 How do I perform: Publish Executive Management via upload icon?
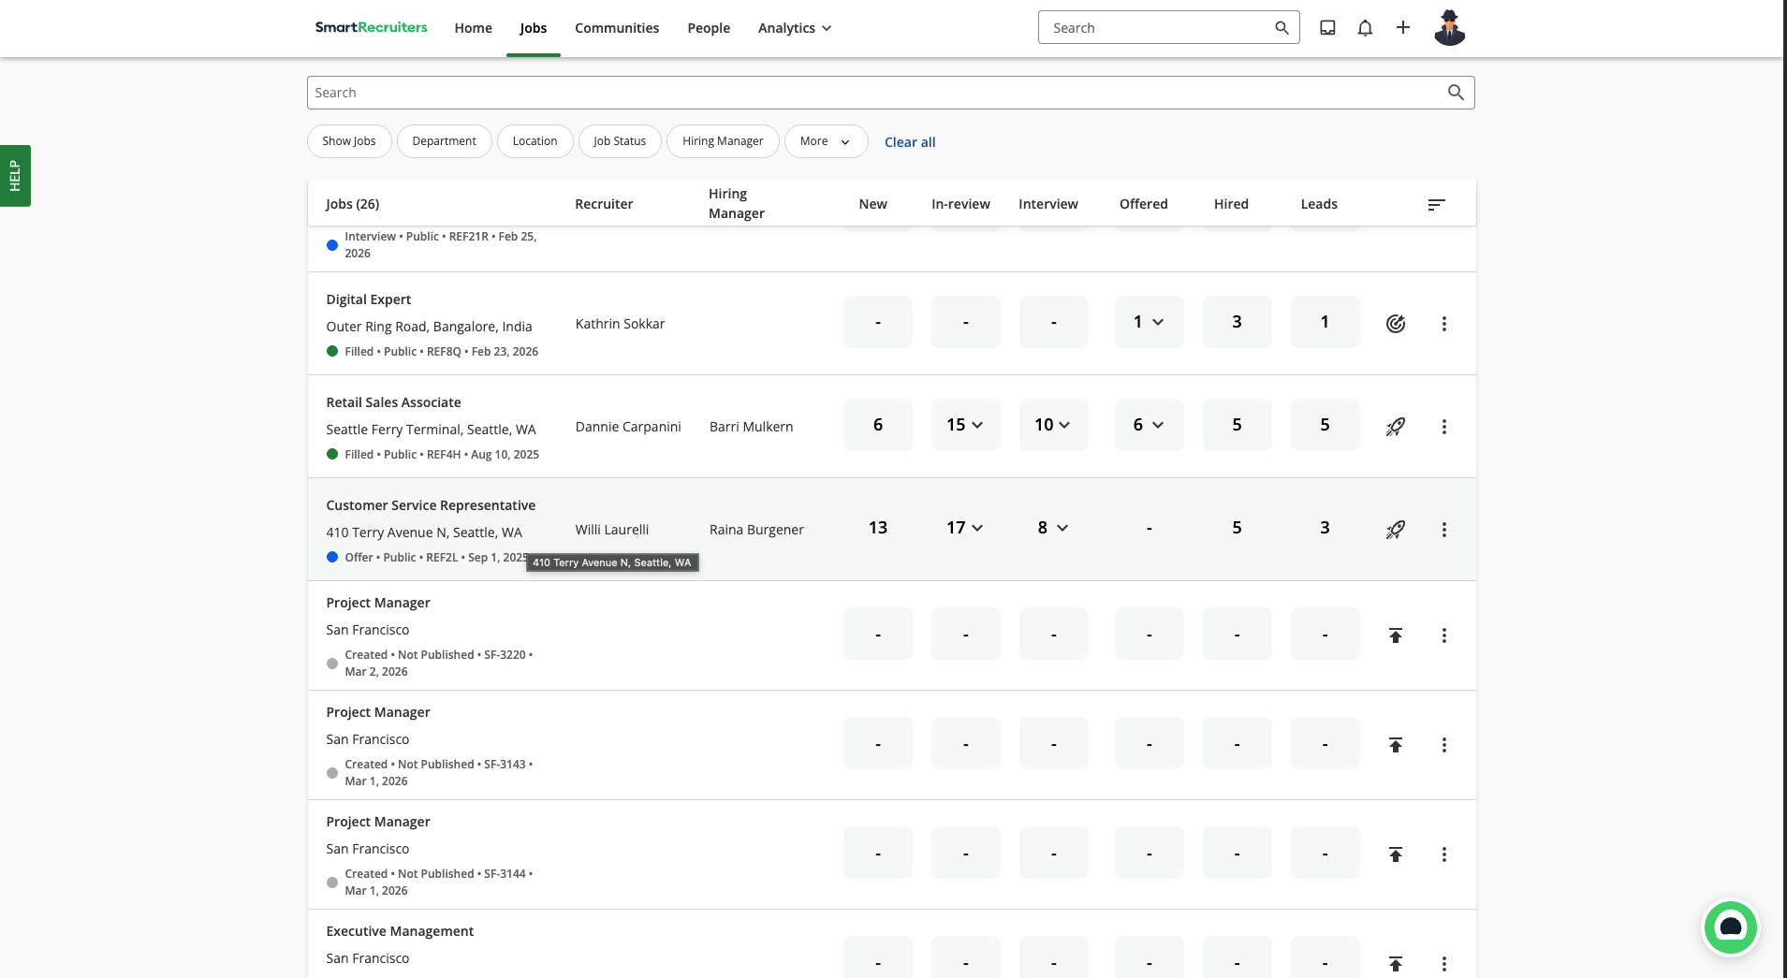(x=1395, y=964)
